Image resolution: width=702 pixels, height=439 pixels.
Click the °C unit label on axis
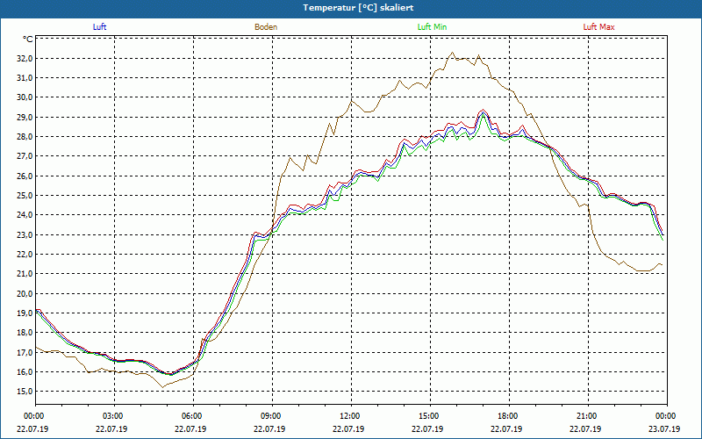28,40
